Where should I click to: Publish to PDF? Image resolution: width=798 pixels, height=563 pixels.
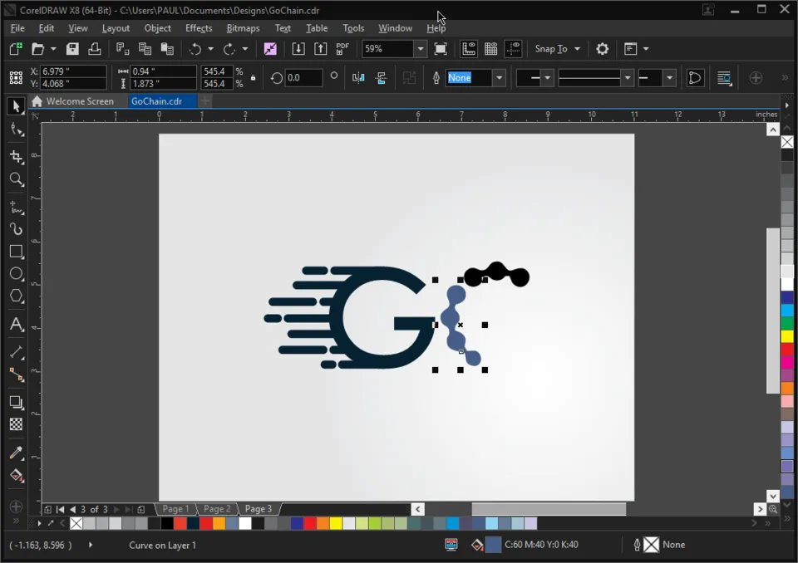[342, 49]
